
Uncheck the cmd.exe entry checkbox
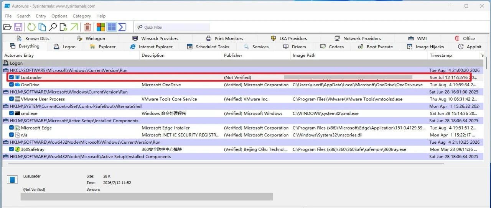coord(12,113)
